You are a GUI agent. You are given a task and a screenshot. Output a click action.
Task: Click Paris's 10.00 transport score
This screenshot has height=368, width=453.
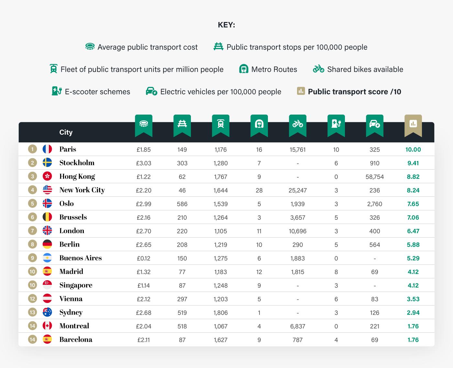(413, 150)
